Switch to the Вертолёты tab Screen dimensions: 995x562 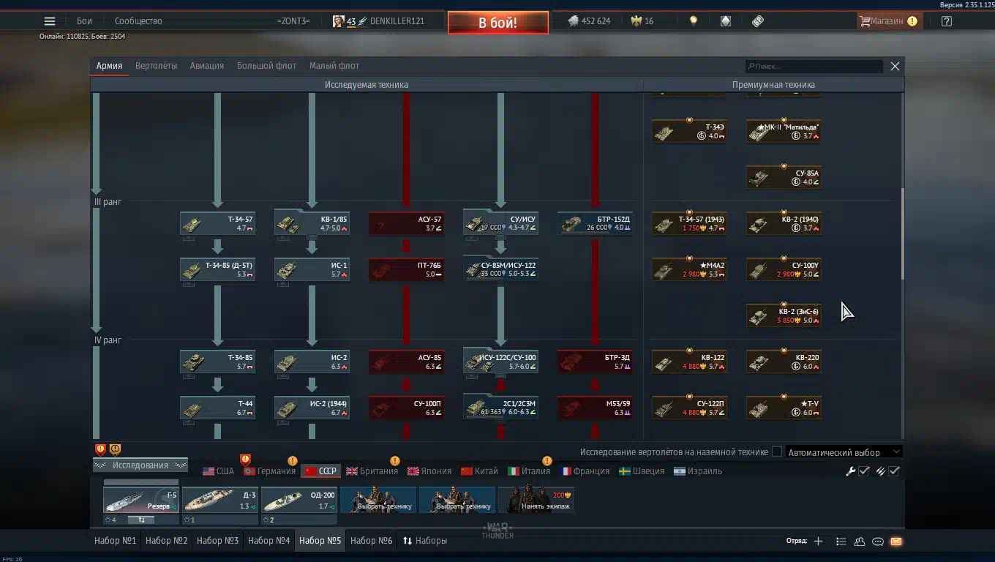pyautogui.click(x=156, y=66)
